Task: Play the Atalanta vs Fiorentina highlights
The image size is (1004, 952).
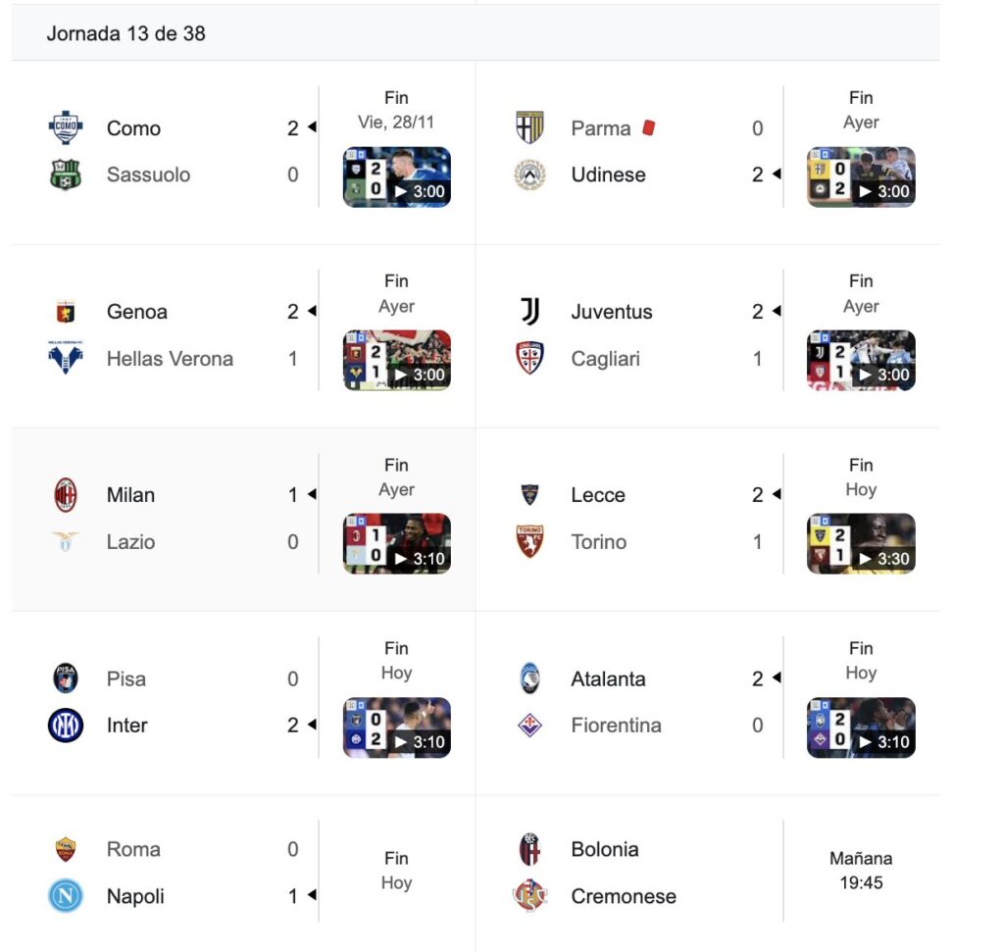Action: click(x=861, y=727)
